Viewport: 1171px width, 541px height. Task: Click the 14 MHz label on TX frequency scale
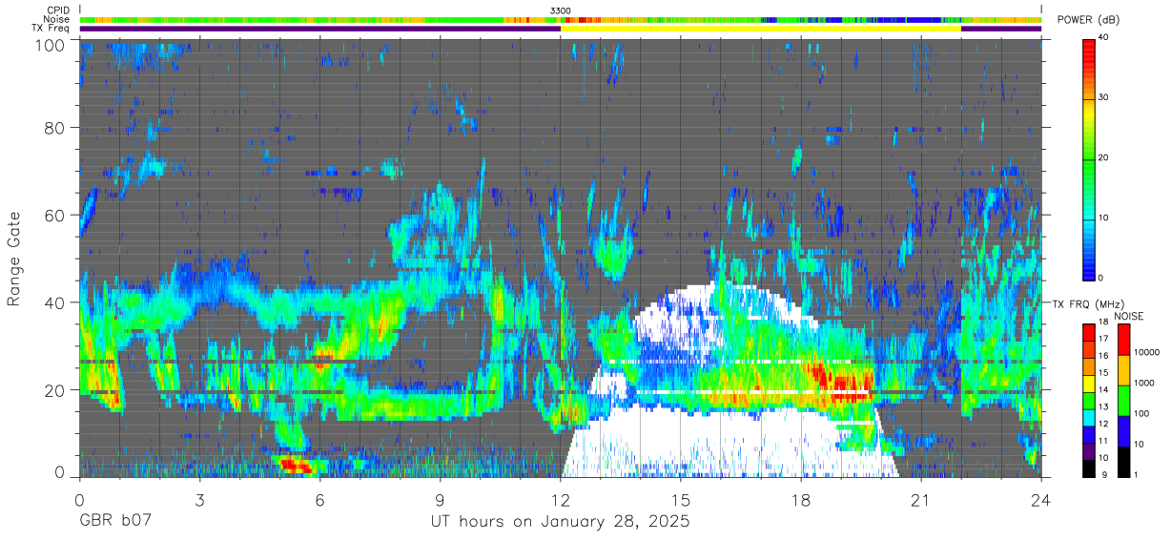1103,391
